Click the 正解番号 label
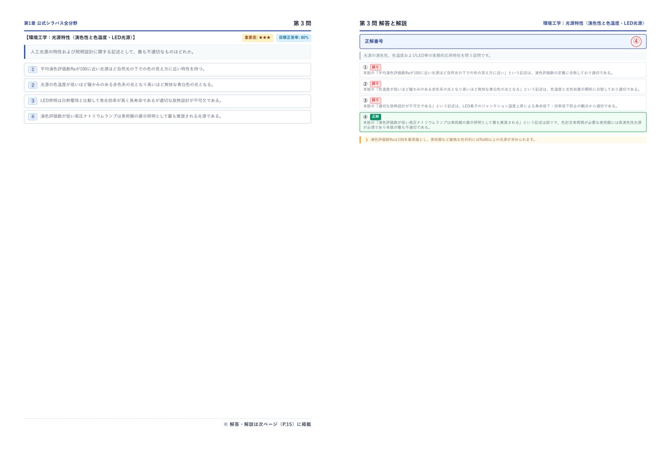Viewport: 671px width, 474px height. [x=374, y=41]
